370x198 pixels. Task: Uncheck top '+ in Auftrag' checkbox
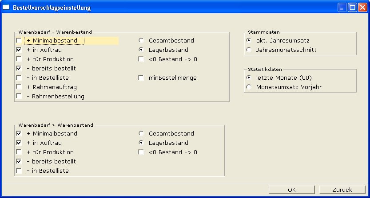tap(19, 50)
